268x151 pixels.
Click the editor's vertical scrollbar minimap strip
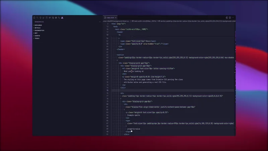pos(235,79)
